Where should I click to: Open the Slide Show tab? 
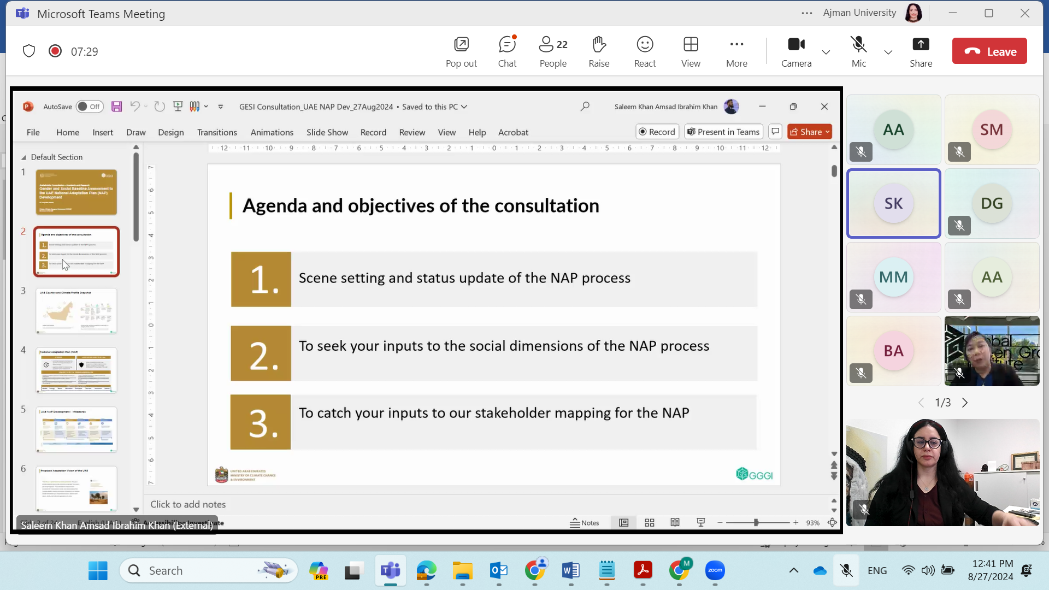(327, 132)
